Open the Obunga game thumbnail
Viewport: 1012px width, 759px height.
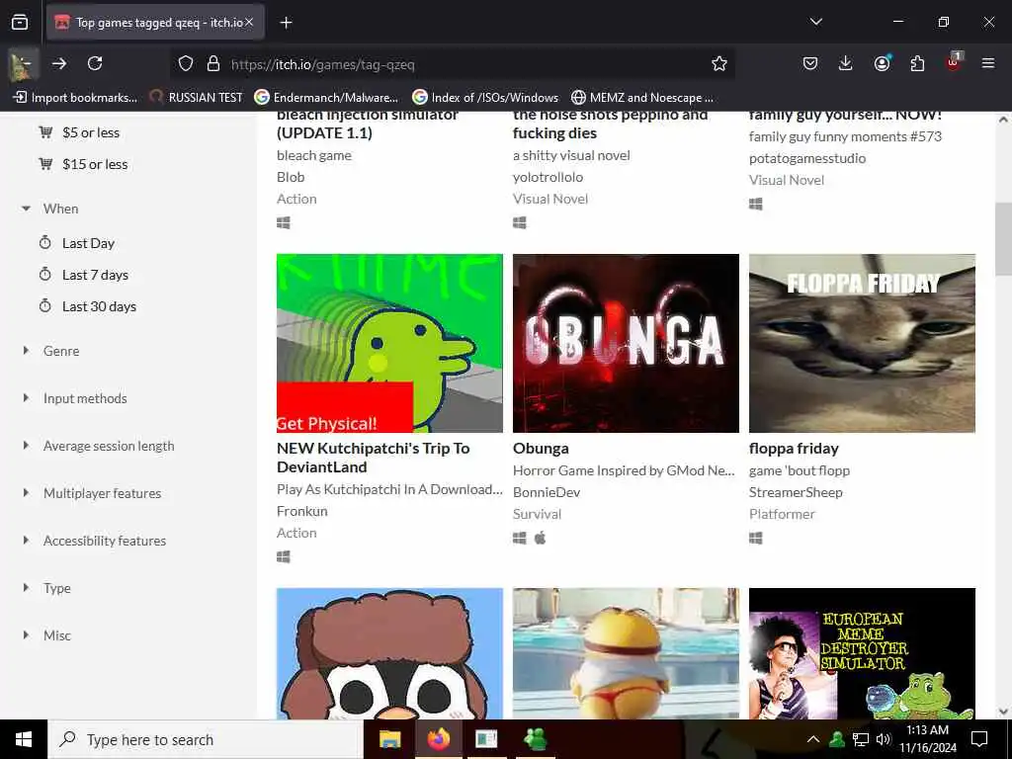coord(626,343)
